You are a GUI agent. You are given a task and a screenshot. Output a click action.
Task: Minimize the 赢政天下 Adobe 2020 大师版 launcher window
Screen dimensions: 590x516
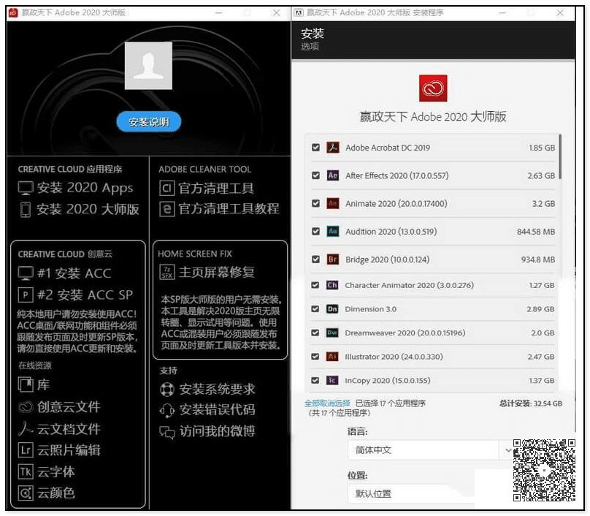coord(218,13)
